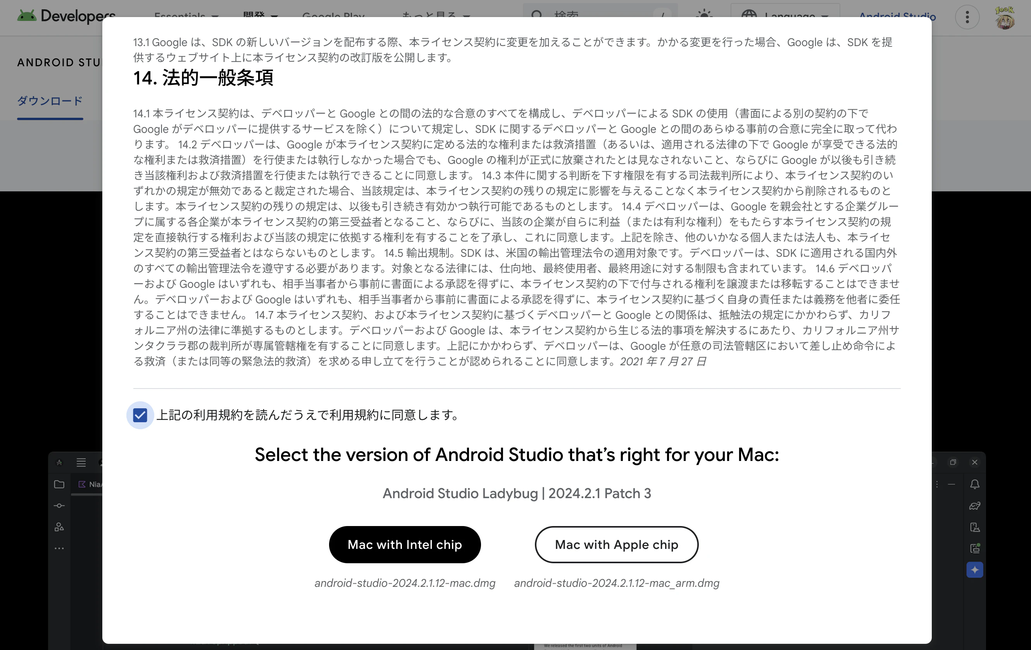Click the More tool windows ellipsis in background IDE
The height and width of the screenshot is (650, 1031).
click(59, 548)
